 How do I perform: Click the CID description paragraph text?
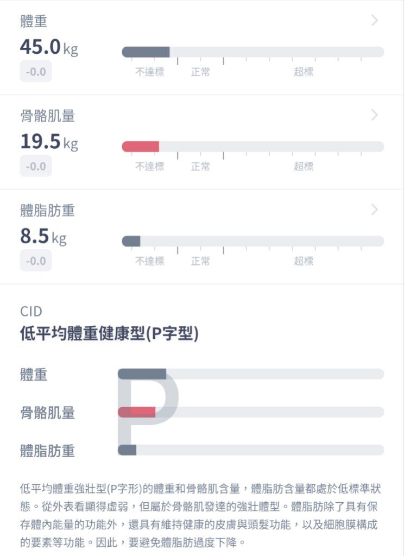click(200, 515)
